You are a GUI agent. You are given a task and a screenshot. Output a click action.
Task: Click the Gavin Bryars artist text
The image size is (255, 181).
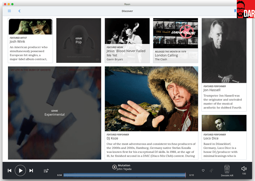[x=115, y=59]
